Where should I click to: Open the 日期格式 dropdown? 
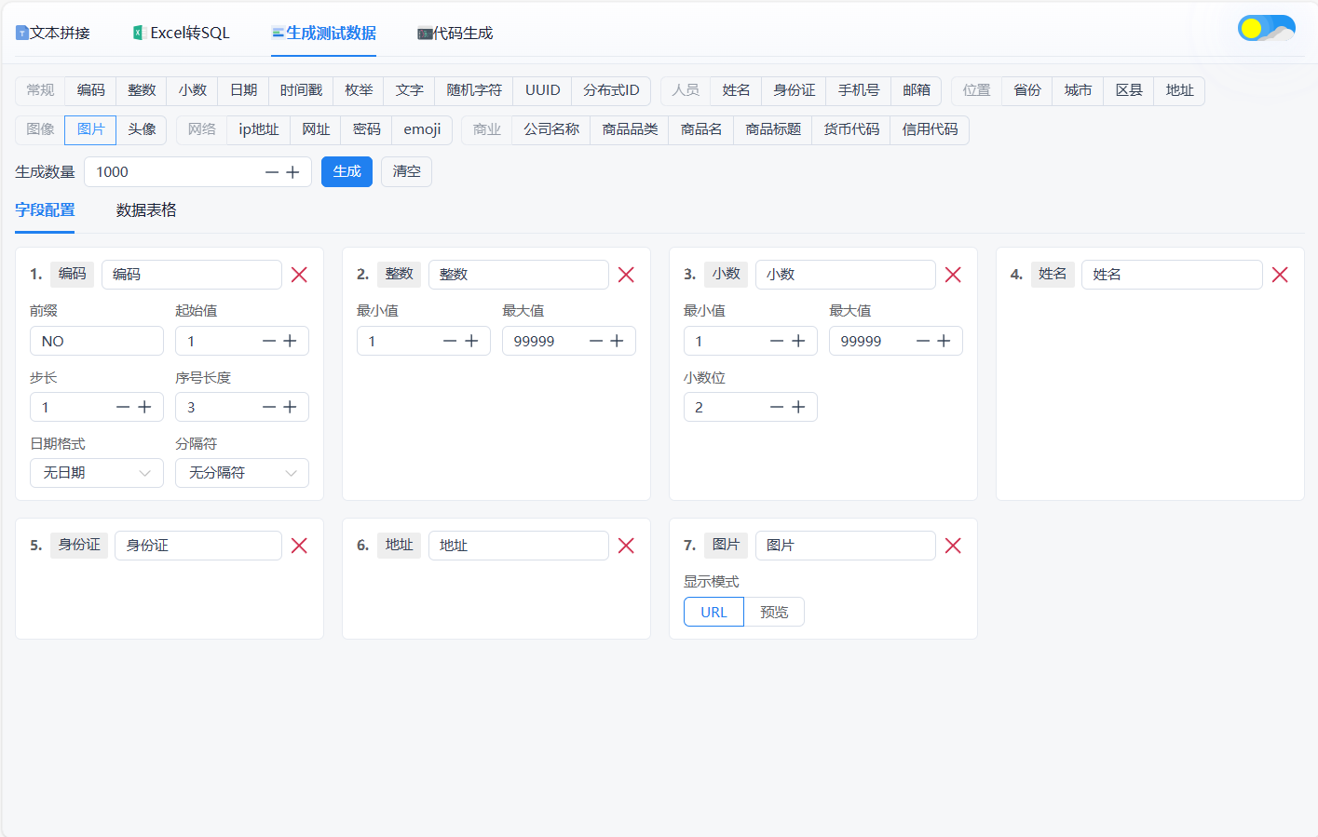coord(97,473)
